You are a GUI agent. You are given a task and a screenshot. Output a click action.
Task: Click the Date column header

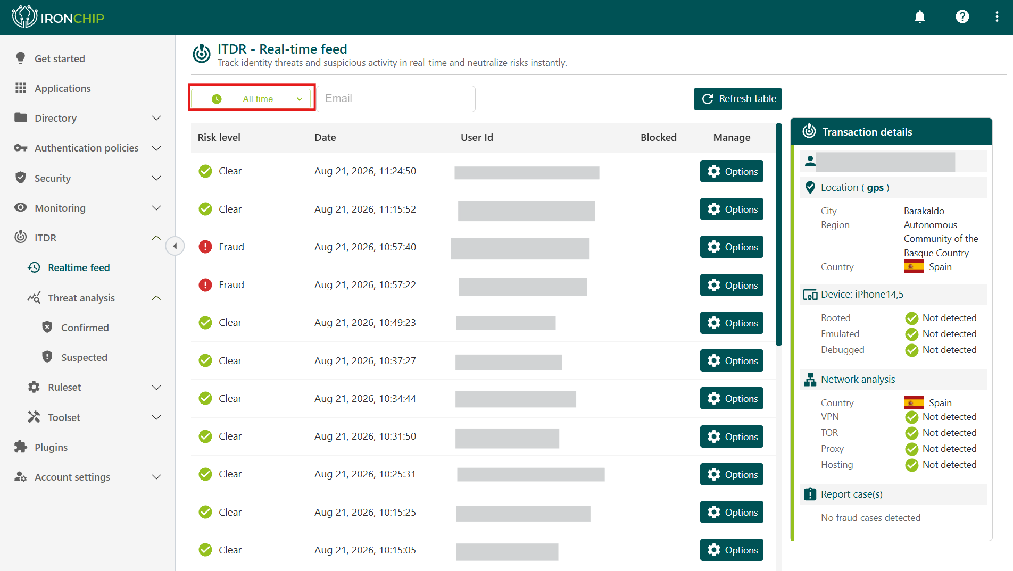(x=325, y=137)
